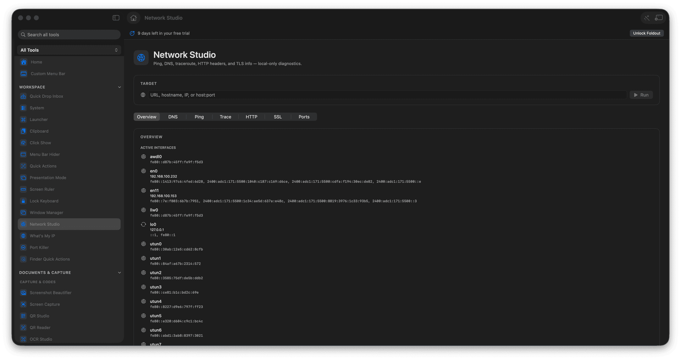Click the Screenshot Beautifier icon
Viewport: 681px width, 360px height.
(x=23, y=293)
